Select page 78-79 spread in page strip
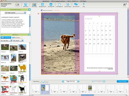The image size is (129, 96). (55, 88)
